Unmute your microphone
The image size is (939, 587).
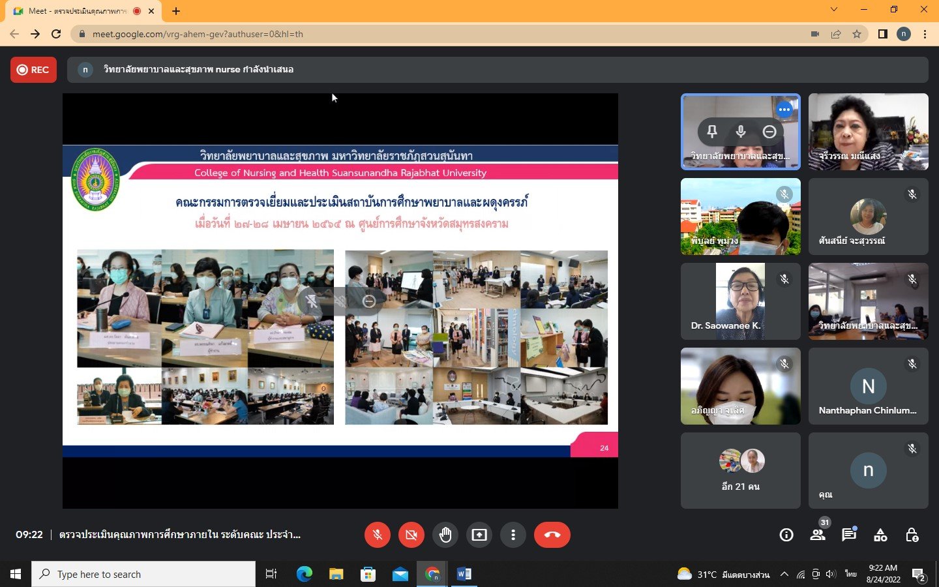[x=378, y=535]
